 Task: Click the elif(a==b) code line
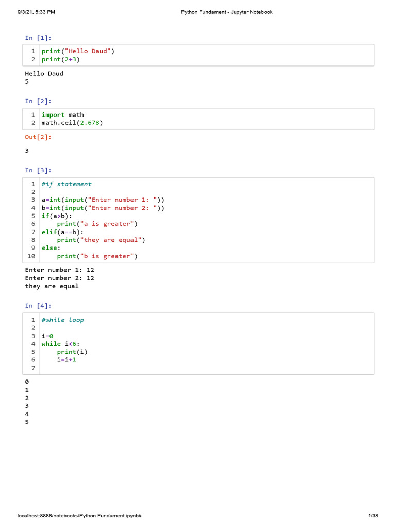click(x=62, y=232)
